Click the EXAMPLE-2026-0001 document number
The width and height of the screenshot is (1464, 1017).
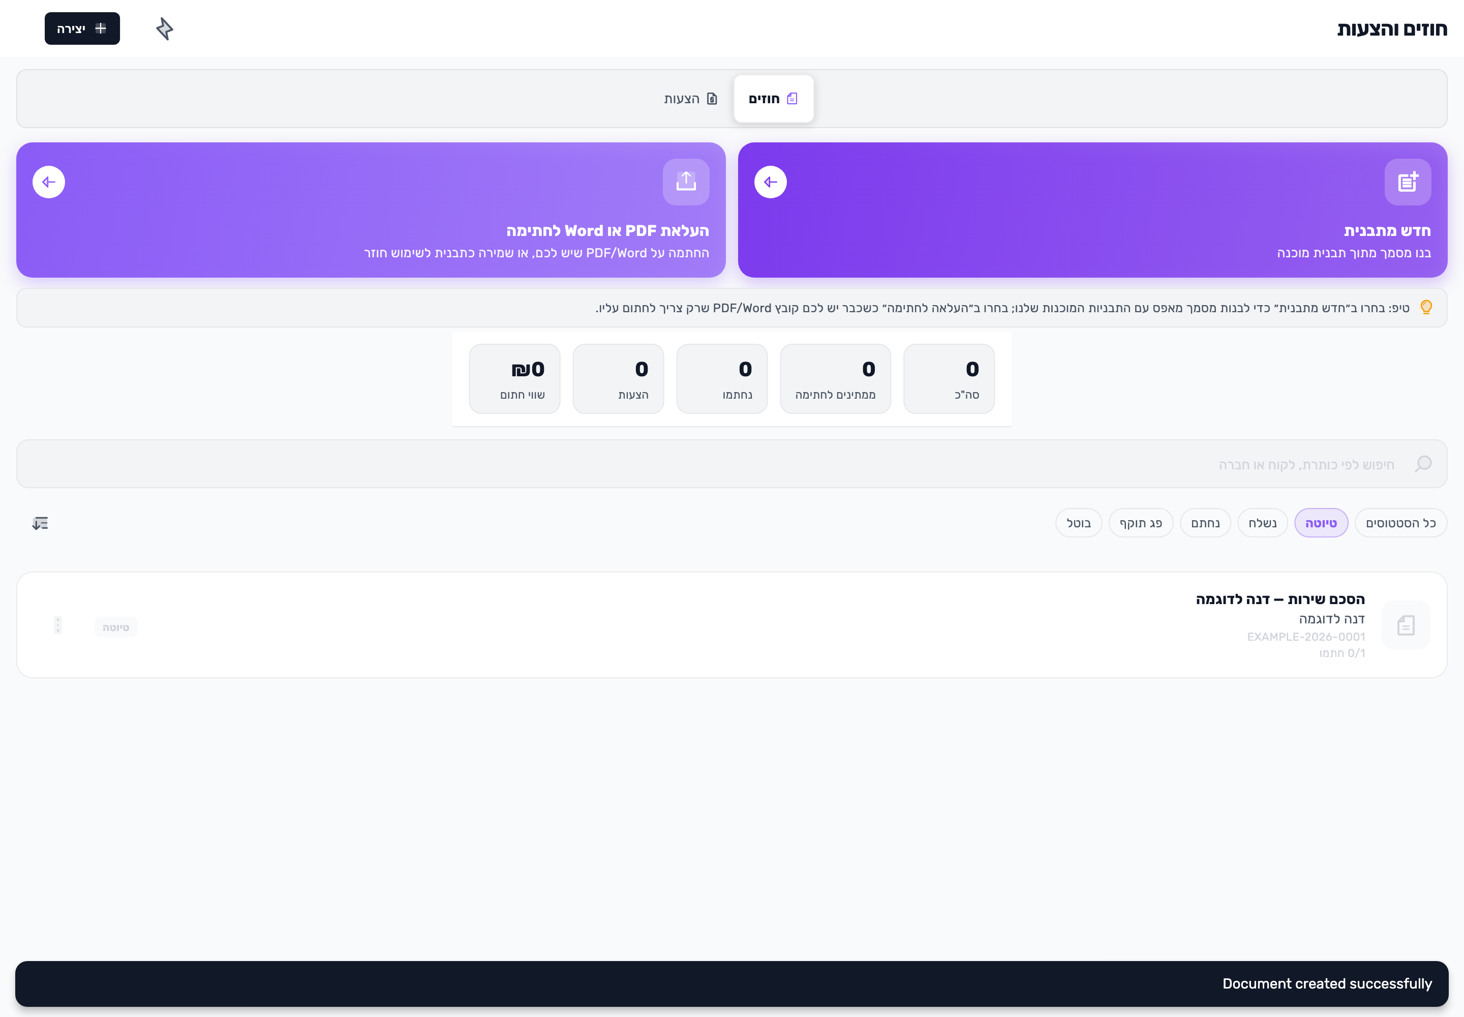(x=1305, y=637)
